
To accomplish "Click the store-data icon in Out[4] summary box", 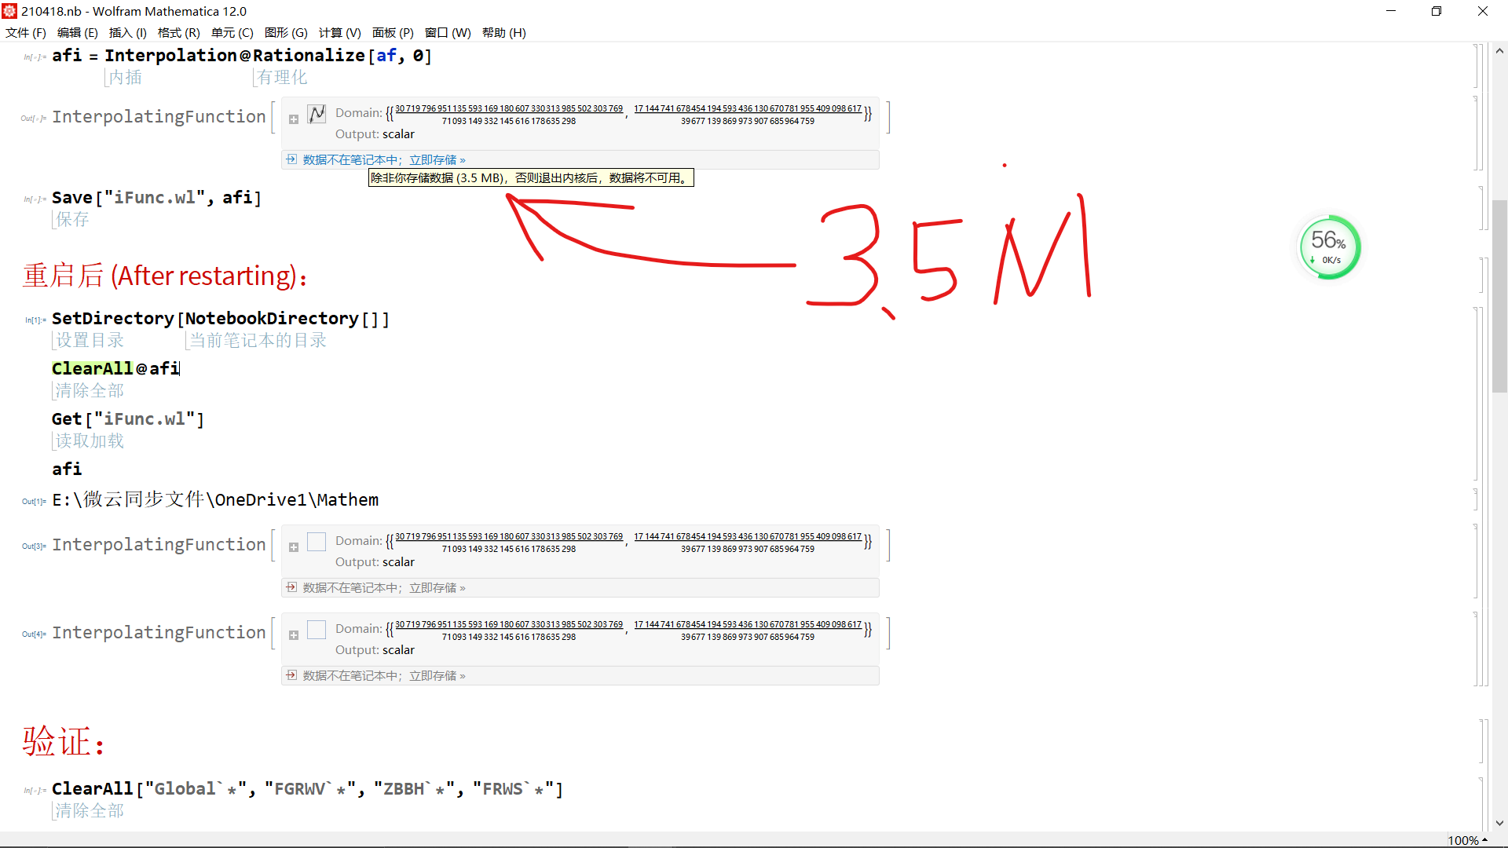I will 291,675.
